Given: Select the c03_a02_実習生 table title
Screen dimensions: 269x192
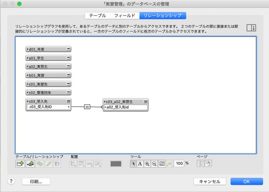Looking at the screenshot, I should click(119, 102).
